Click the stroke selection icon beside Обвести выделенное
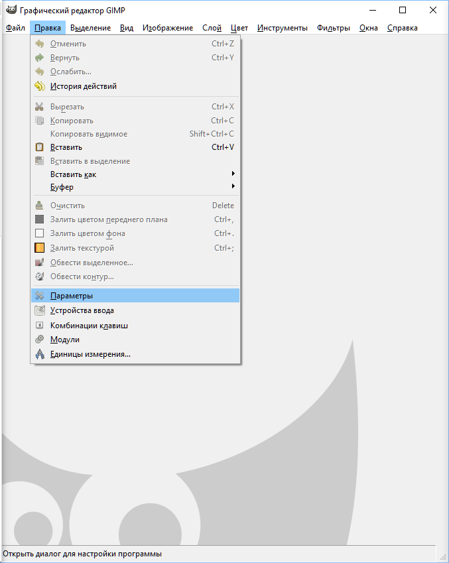Image resolution: width=449 pixels, height=563 pixels. [40, 263]
